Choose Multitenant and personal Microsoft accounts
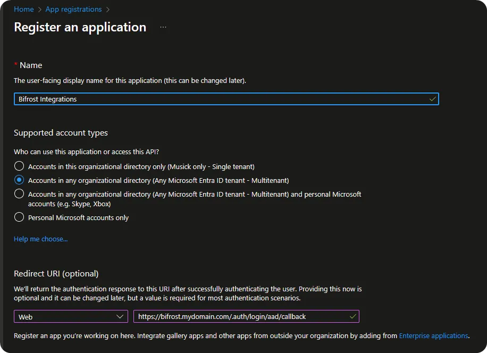This screenshot has width=487, height=353. tap(19, 194)
